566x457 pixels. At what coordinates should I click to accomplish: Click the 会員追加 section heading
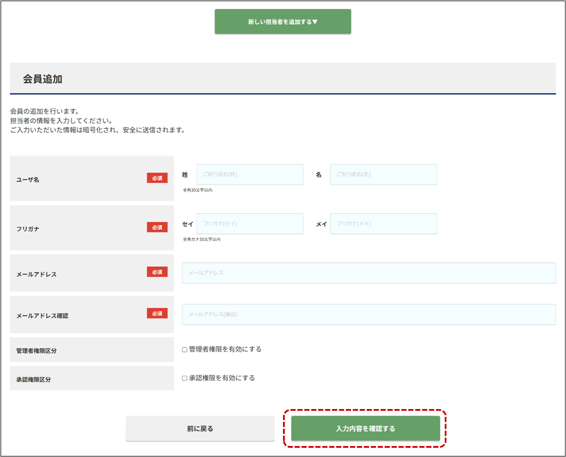(43, 80)
